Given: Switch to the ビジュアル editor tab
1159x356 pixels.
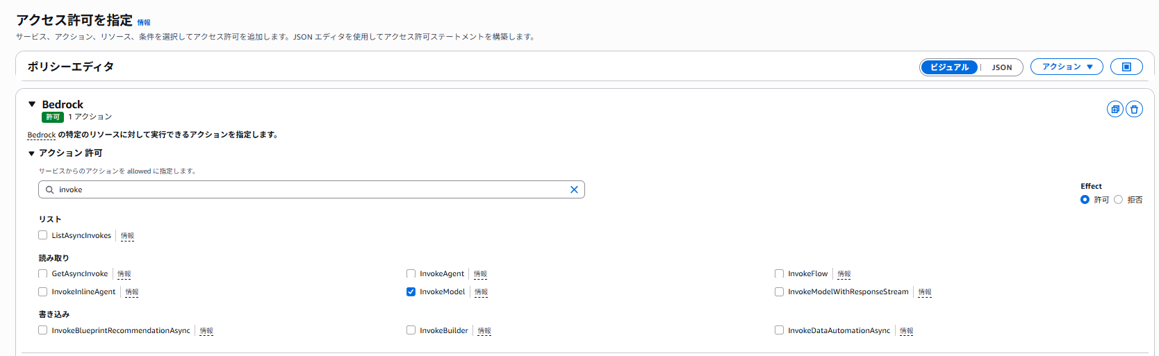Looking at the screenshot, I should click(949, 67).
